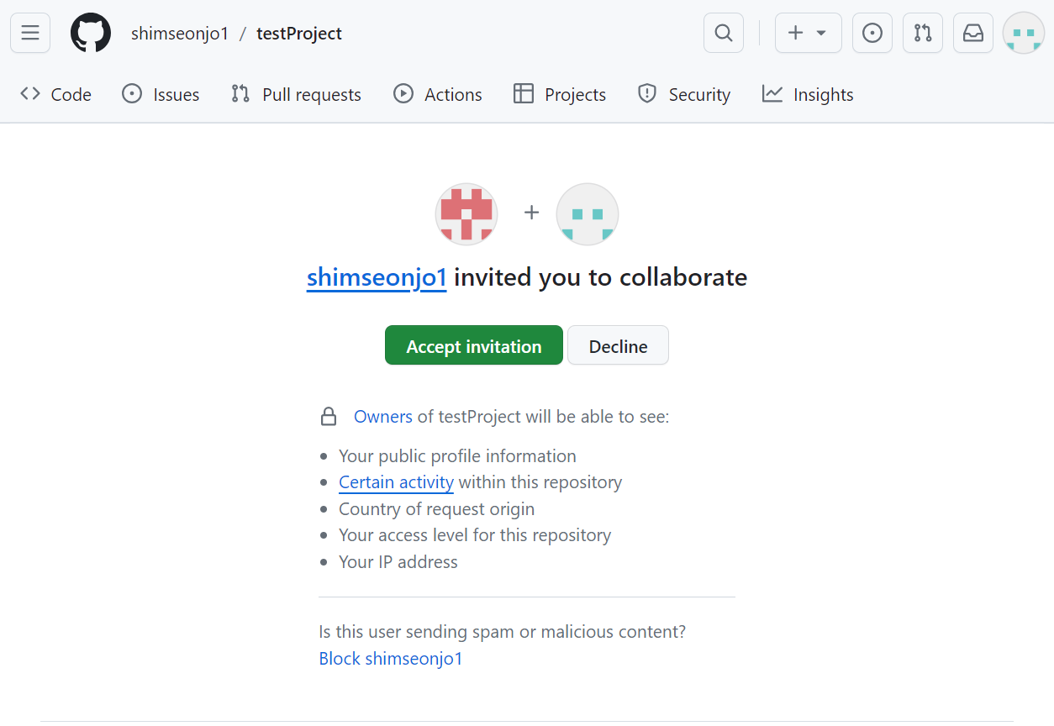Click the GitHub Octocat logo
Image resolution: width=1054 pixels, height=726 pixels.
point(91,34)
